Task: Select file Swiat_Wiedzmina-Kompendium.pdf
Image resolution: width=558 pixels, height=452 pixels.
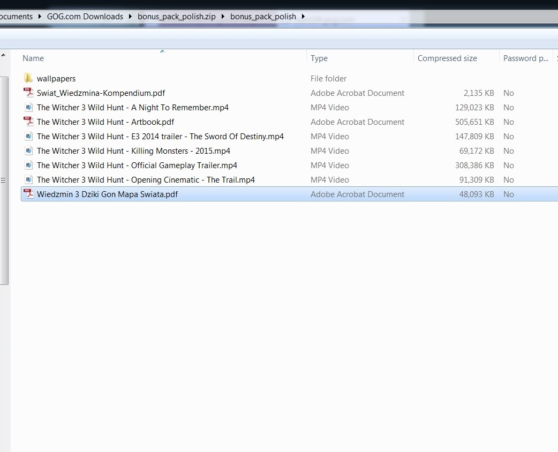Action: point(101,93)
